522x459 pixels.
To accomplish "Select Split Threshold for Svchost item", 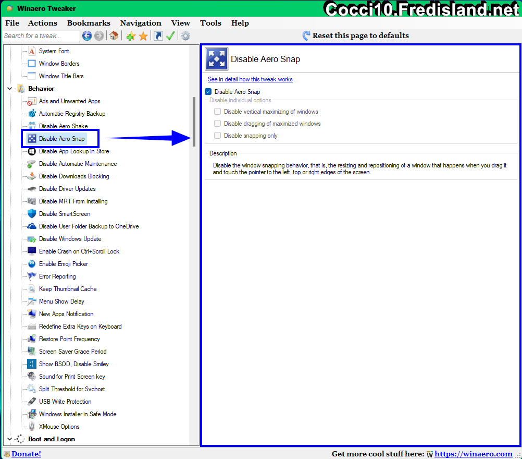I will point(72,389).
